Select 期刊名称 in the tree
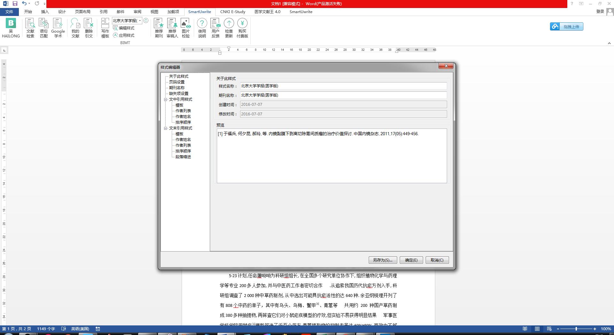614x335 pixels. coord(177,88)
